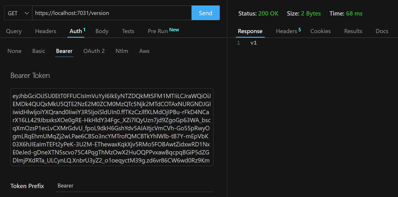The image size is (398, 197).
Task: Select Bearer authentication
Action: tap(64, 51)
